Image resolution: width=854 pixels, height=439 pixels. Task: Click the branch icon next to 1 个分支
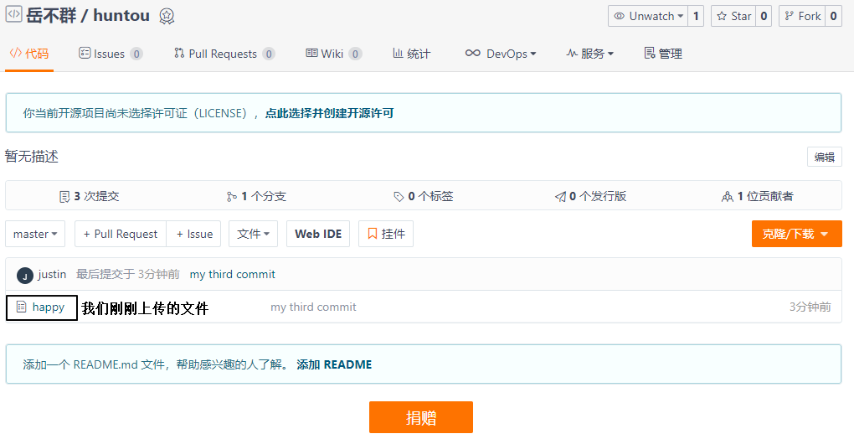(232, 197)
